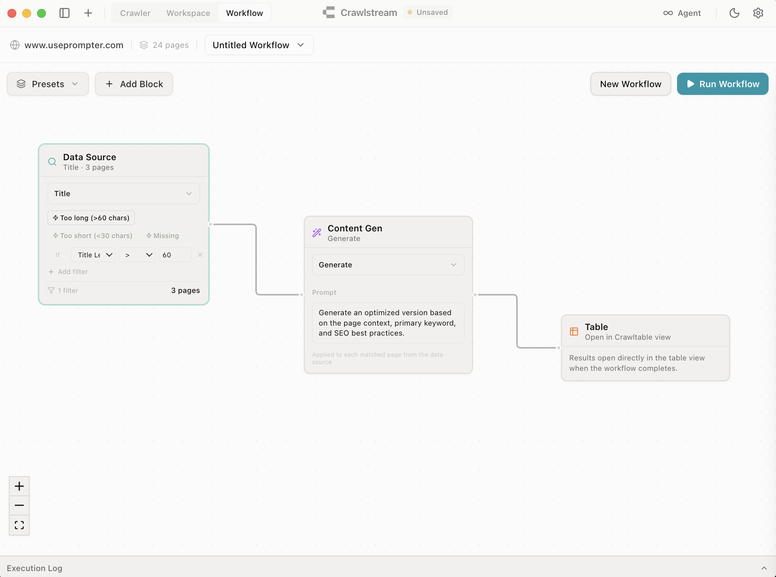
Task: Enable the Missing title filter
Action: point(162,235)
